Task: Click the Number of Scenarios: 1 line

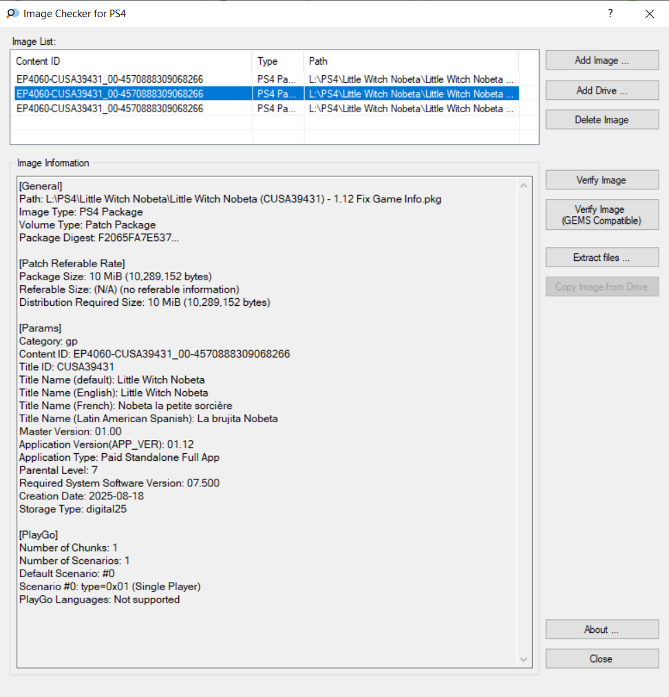Action: click(x=74, y=561)
